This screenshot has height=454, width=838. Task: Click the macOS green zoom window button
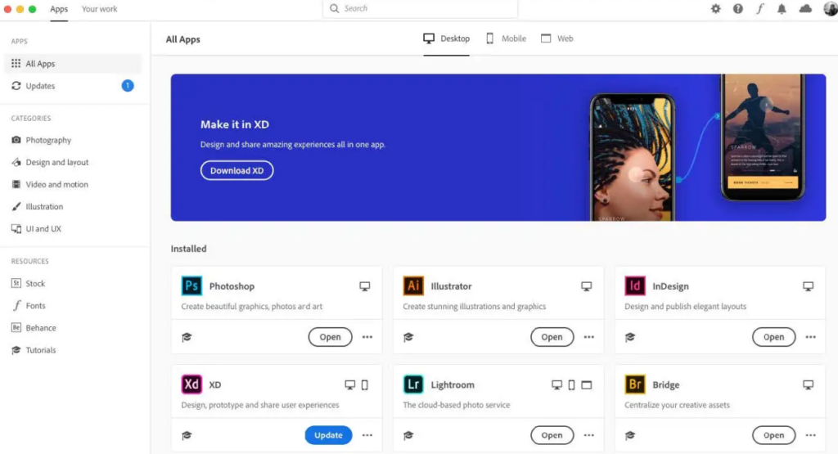click(x=32, y=9)
